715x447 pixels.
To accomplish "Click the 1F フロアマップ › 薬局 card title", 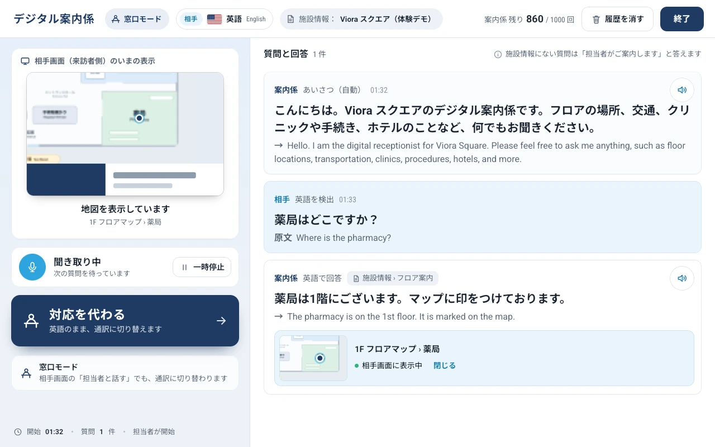I will coord(397,349).
